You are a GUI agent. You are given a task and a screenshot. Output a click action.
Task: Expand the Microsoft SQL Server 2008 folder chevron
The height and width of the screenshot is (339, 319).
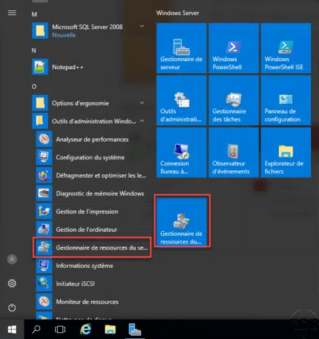click(142, 26)
